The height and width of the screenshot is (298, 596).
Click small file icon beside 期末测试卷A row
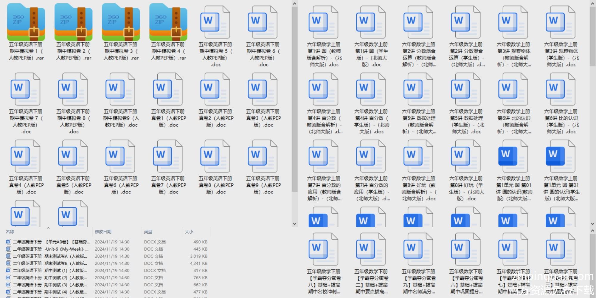[x=8, y=256]
